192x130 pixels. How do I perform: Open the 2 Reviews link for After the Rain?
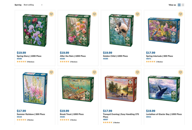74,62
